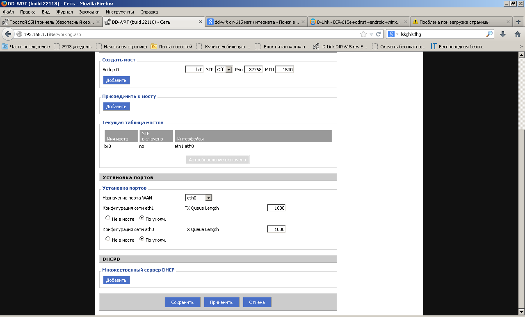Open the Назначение порта WAN dropdown
The image size is (525, 317).
coord(199,198)
